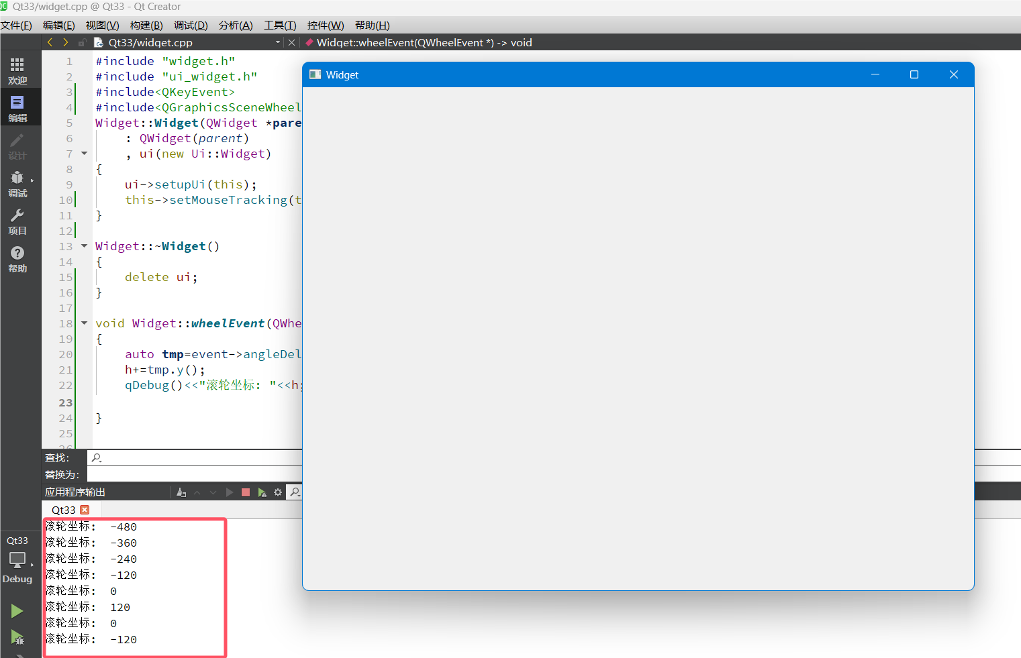Click into the 替换为 replace field
Image resolution: width=1021 pixels, height=658 pixels.
pos(195,474)
